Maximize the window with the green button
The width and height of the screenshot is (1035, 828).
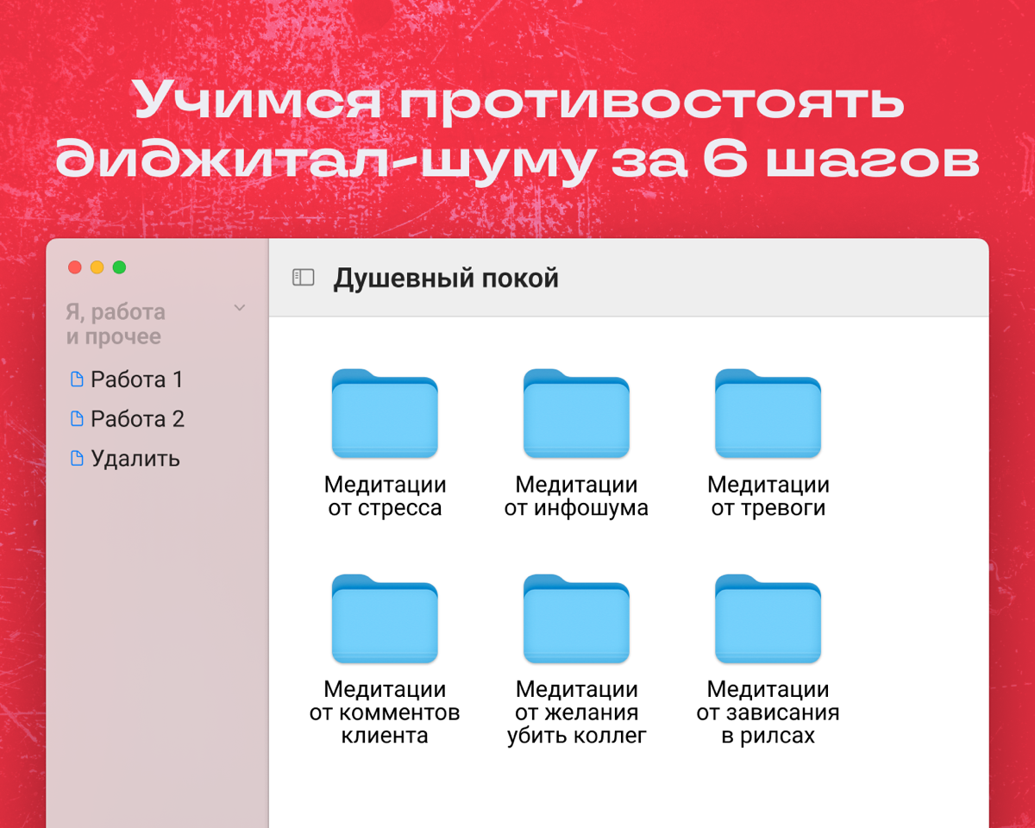point(120,267)
